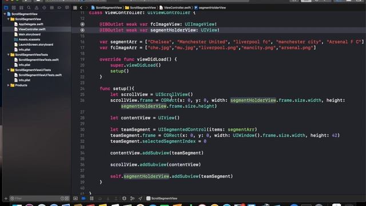
Task: Open the Source Control navigator
Action: 14,7
